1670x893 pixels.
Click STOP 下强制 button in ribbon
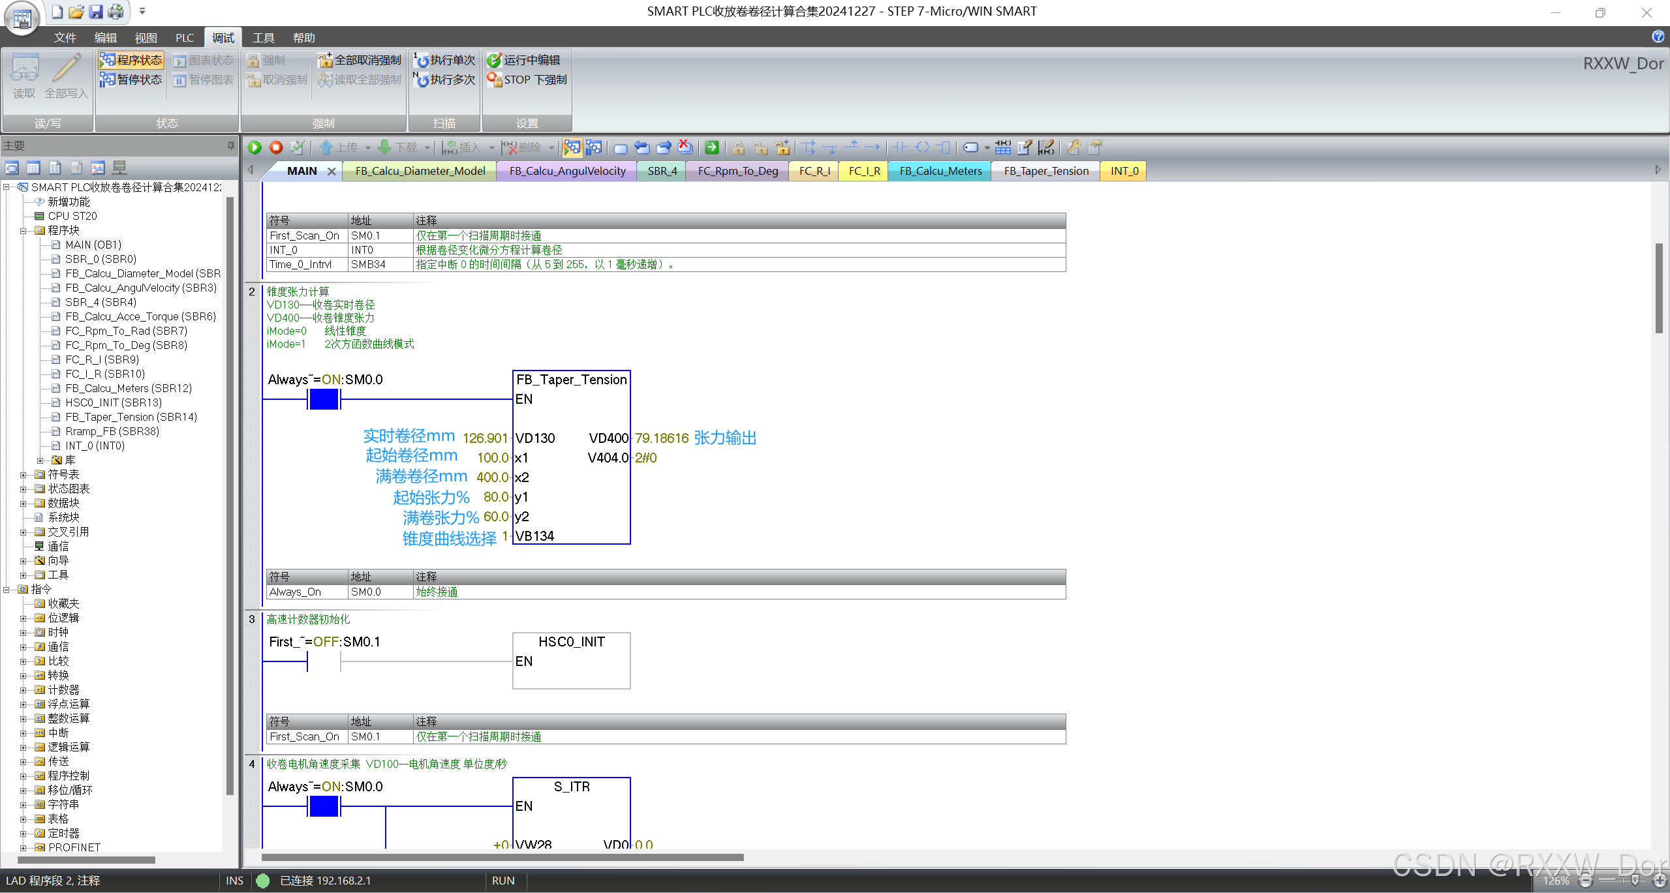coord(527,80)
